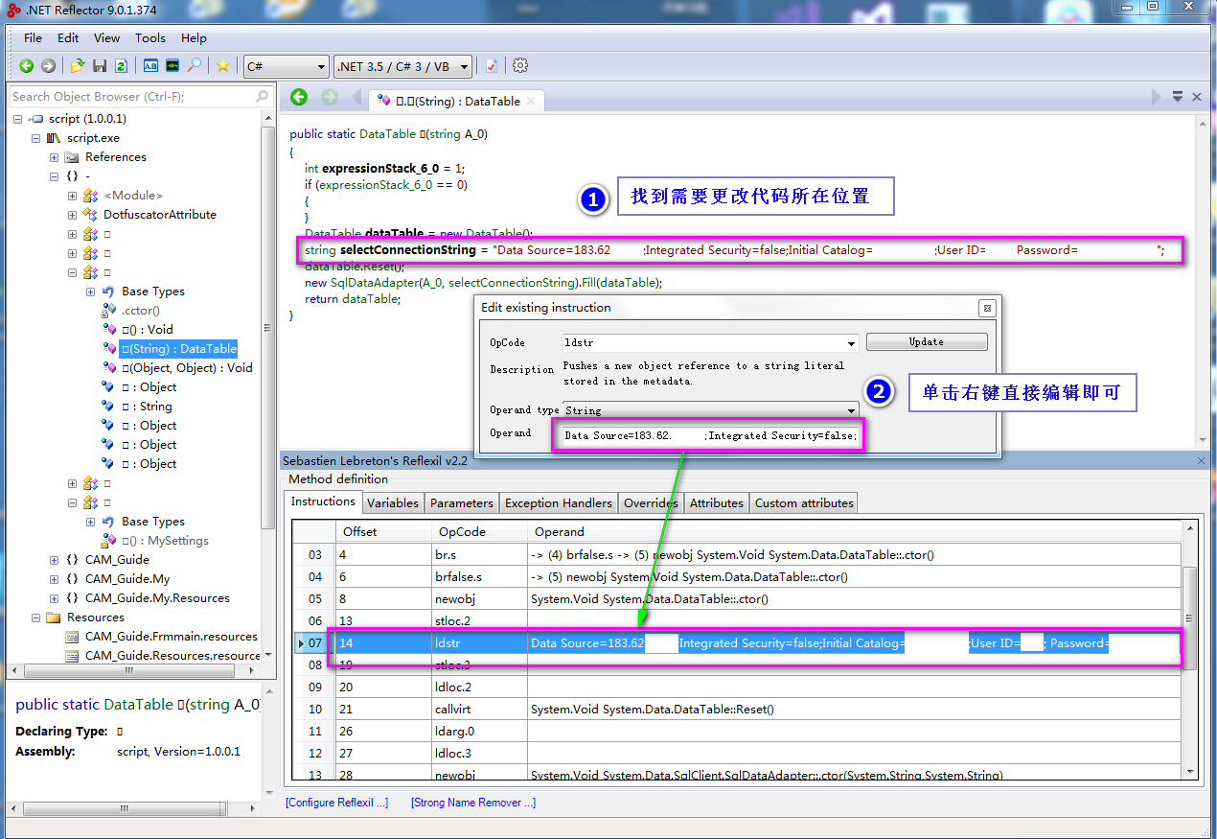The height and width of the screenshot is (839, 1217).
Task: Click the green Back arrow in the main toolbar
Action: click(x=26, y=66)
